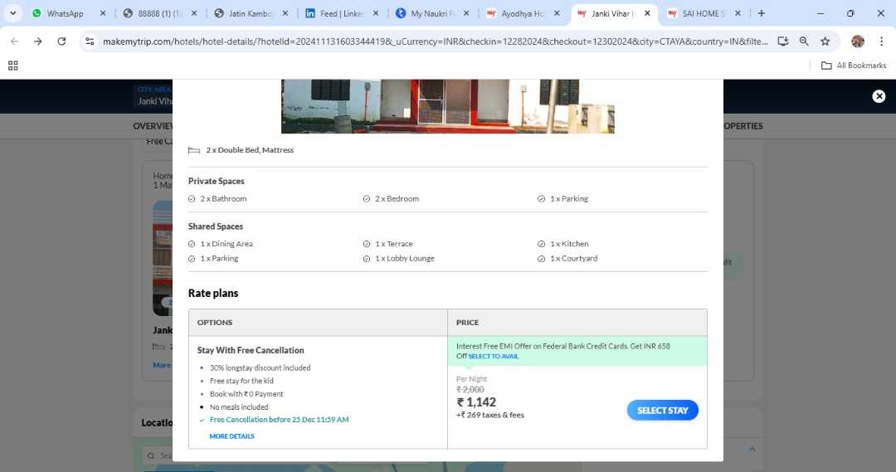Open the zoom magnifier icon

pyautogui.click(x=804, y=41)
